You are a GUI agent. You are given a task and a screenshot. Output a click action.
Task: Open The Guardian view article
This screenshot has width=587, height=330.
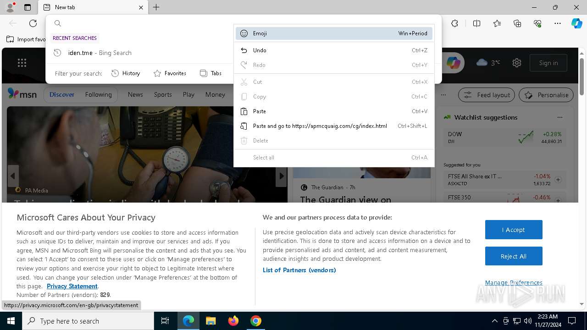tap(346, 199)
